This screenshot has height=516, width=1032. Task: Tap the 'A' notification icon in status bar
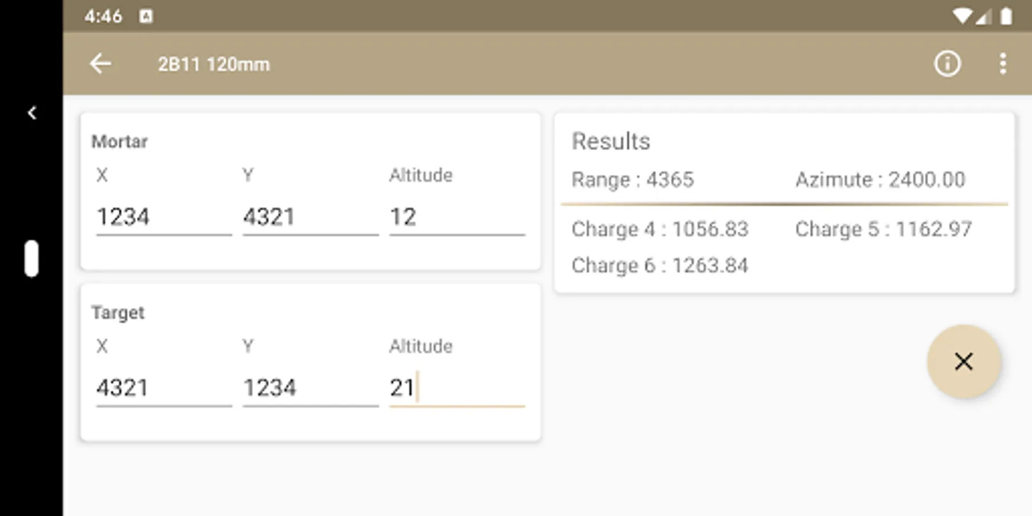(x=146, y=16)
